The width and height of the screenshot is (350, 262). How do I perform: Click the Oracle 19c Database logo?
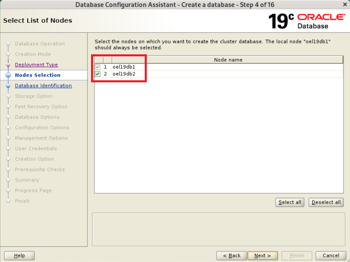coord(307,21)
